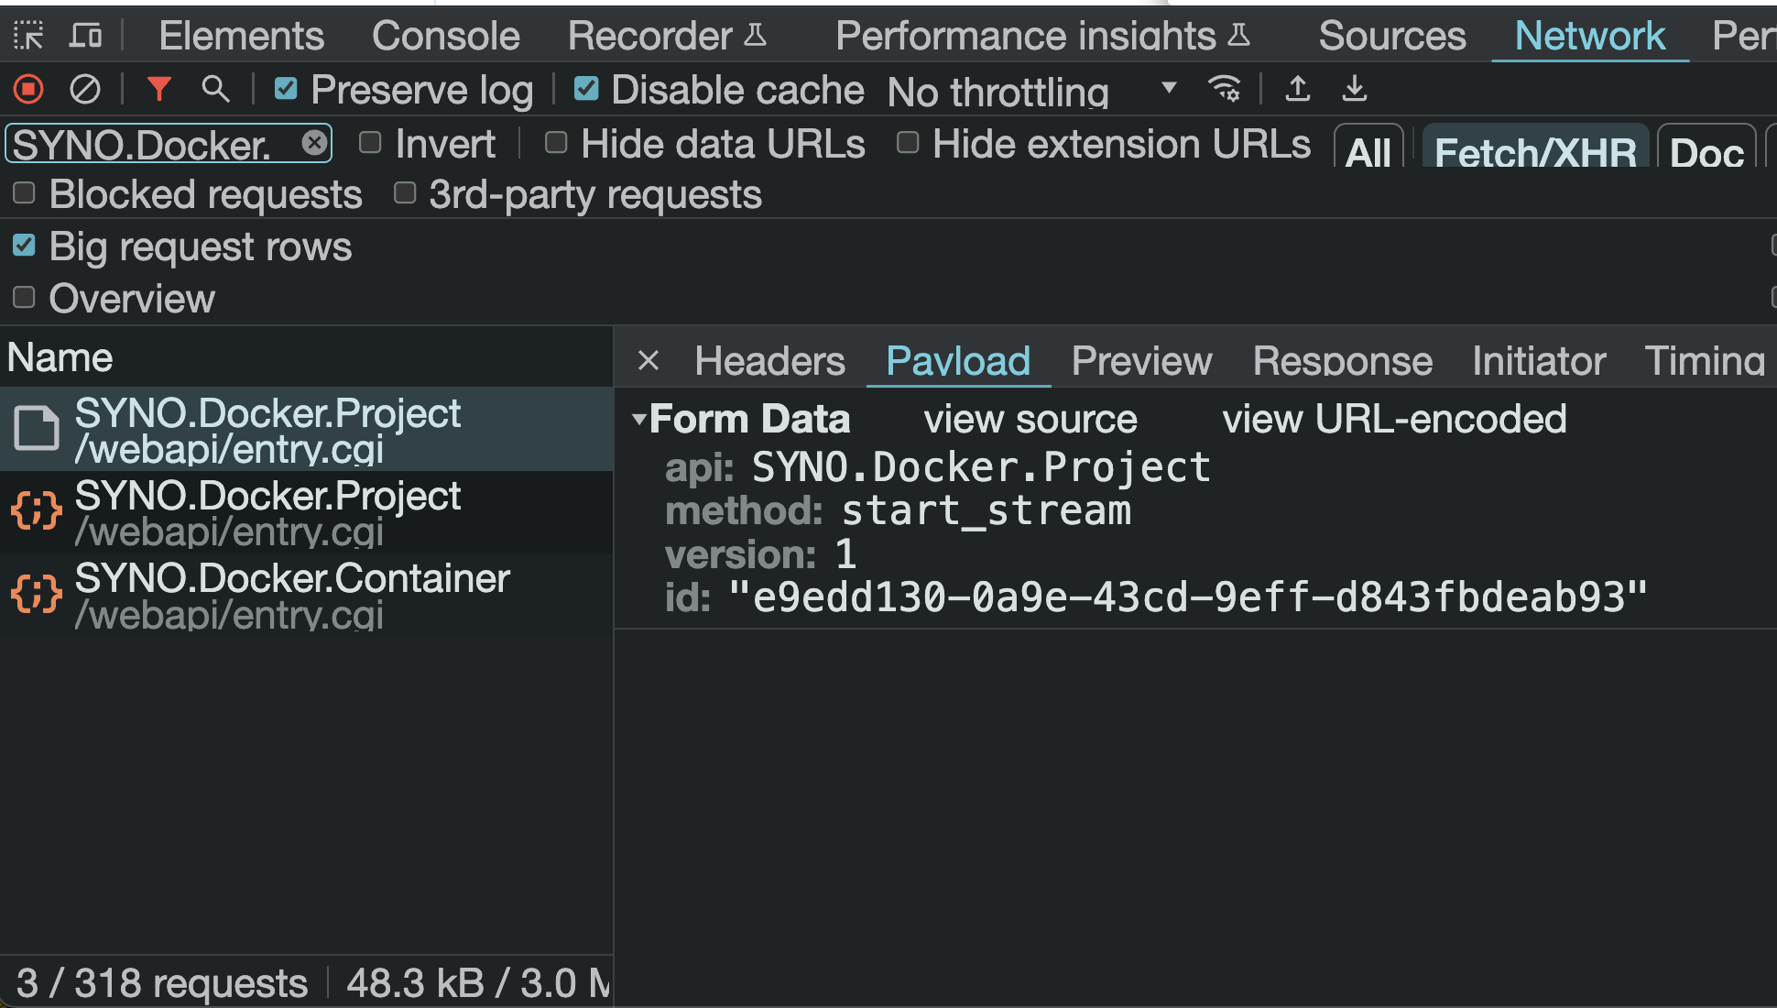Open network conditions settings
The image size is (1777, 1008).
[1226, 90]
